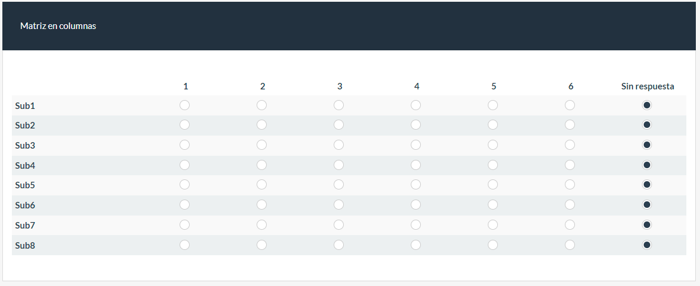Choose option 4 for Sub7

coord(416,224)
